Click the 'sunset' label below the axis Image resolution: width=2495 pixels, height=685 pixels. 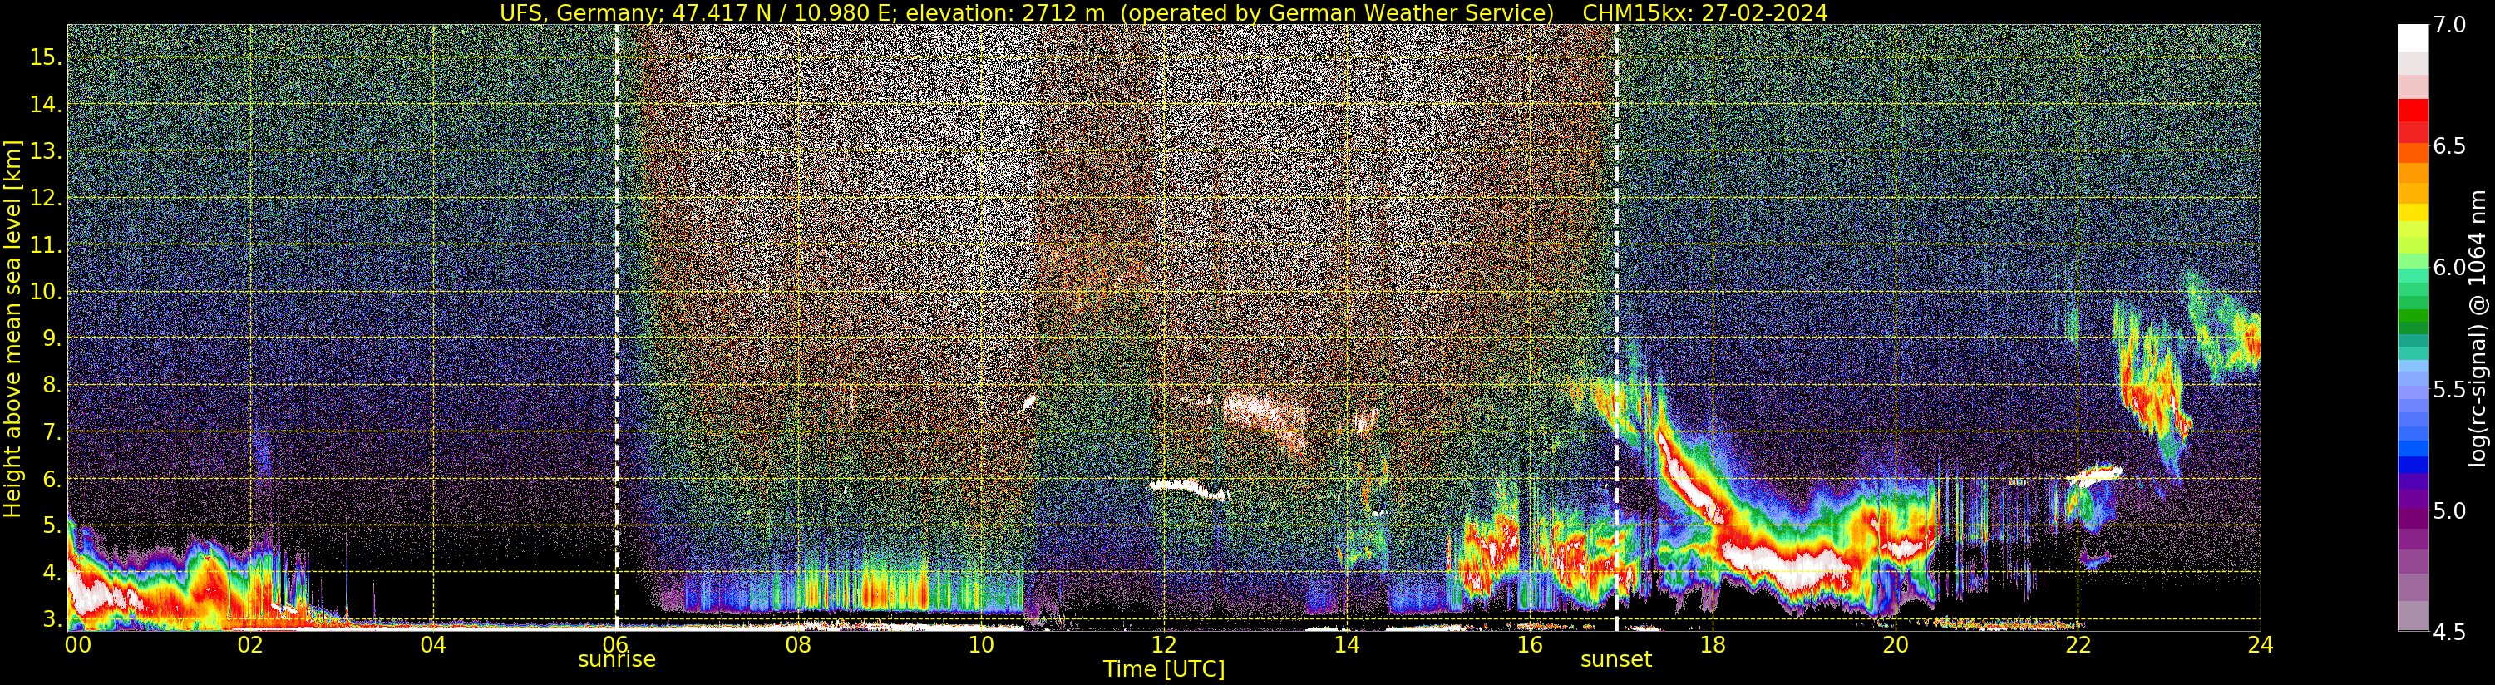coord(1615,660)
